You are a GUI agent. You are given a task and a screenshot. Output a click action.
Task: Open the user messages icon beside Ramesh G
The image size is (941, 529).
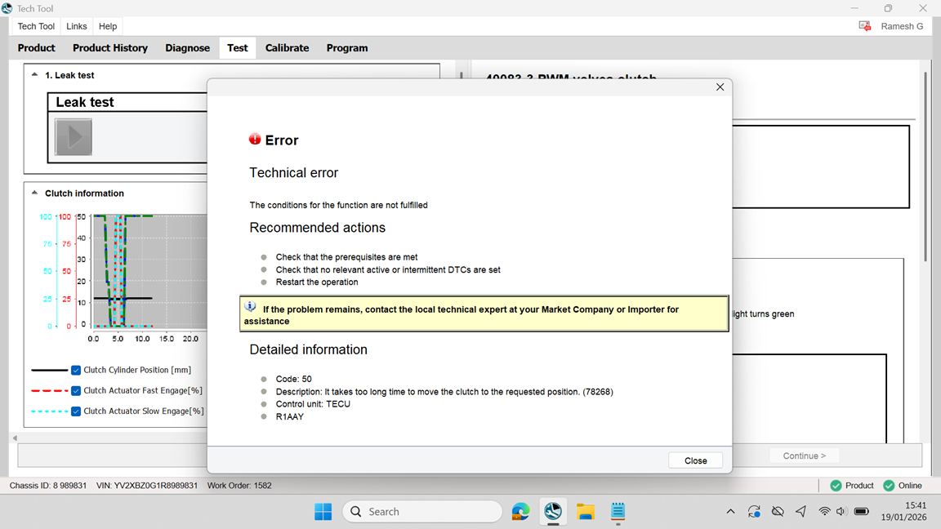coord(865,26)
